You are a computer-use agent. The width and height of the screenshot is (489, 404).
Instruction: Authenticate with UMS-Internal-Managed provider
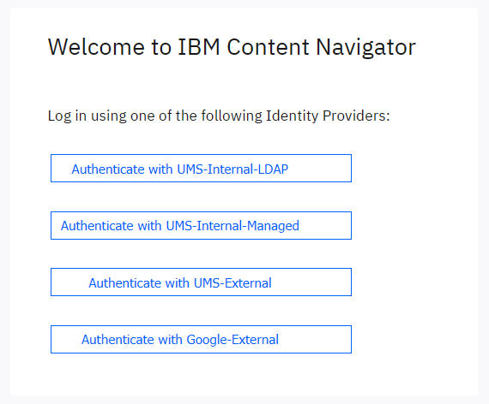pyautogui.click(x=201, y=226)
